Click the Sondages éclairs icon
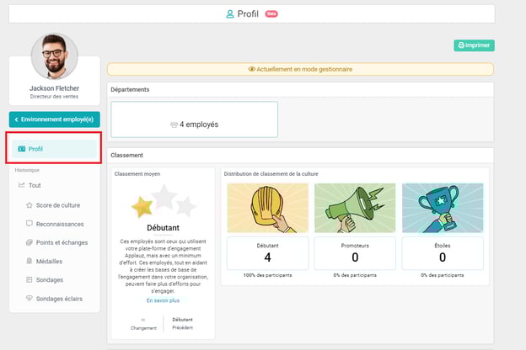This screenshot has width=526, height=350. (x=30, y=298)
